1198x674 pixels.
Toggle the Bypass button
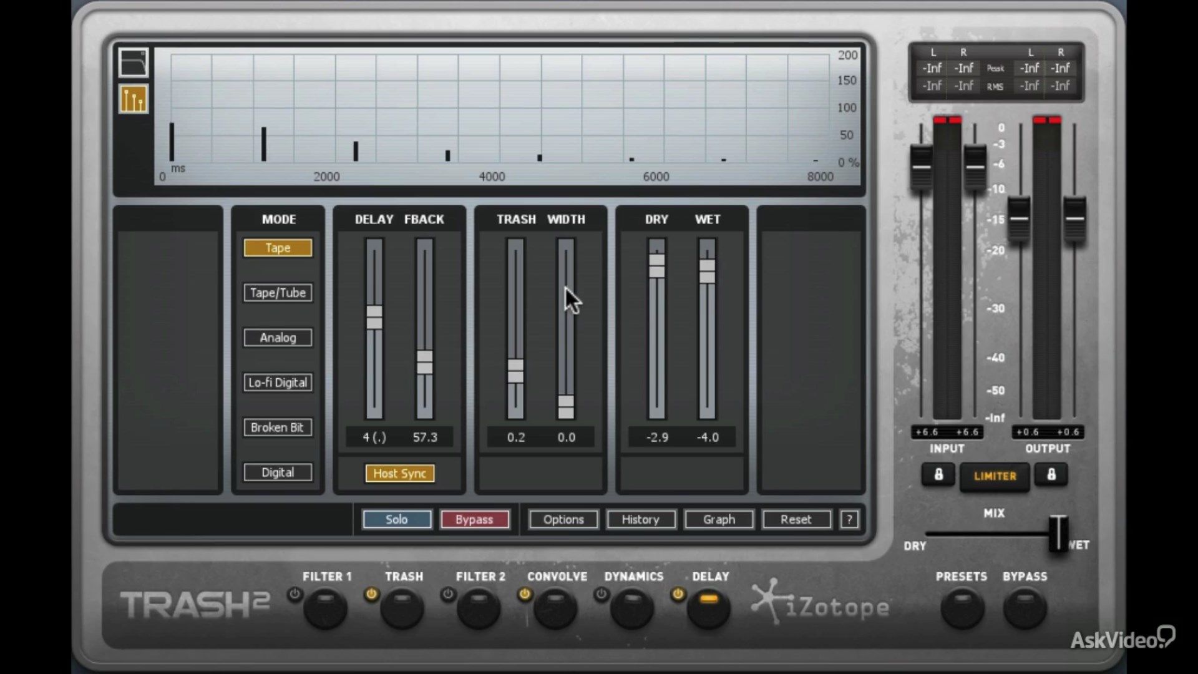click(x=474, y=519)
